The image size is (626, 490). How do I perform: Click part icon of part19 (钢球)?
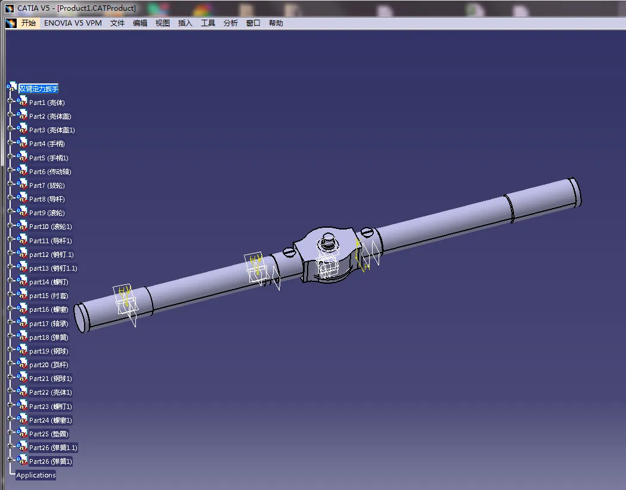point(23,349)
